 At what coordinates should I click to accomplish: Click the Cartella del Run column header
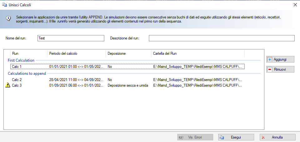click(198, 53)
